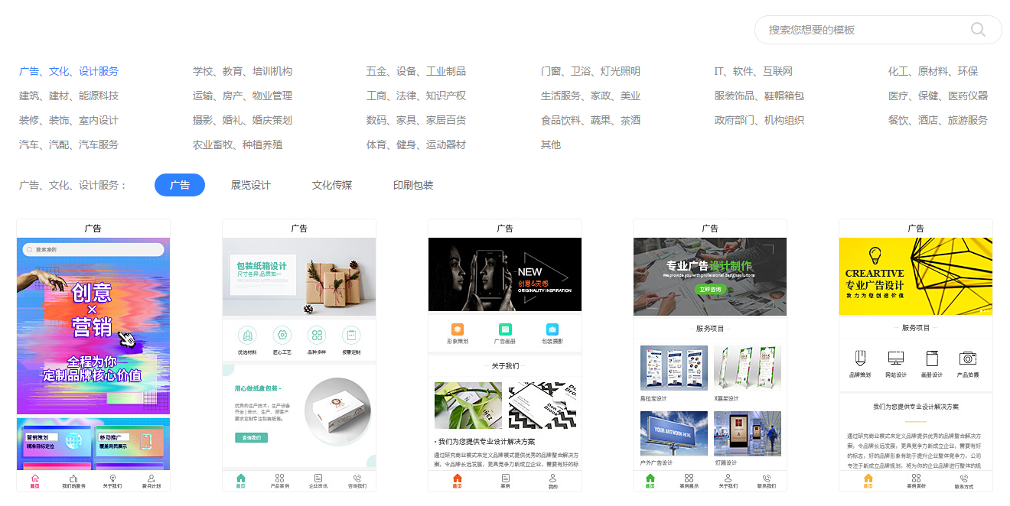Switch to the 印刷包装 subcategory
Image resolution: width=1010 pixels, height=506 pixels.
click(x=413, y=185)
